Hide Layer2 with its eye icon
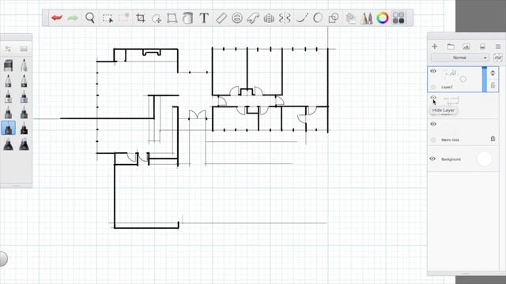This screenshot has height=284, width=506. 433,71
